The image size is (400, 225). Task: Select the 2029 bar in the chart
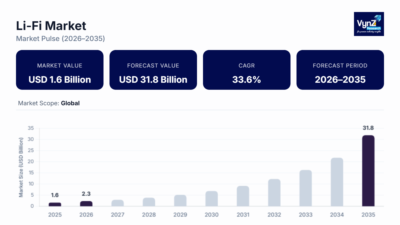(x=180, y=200)
